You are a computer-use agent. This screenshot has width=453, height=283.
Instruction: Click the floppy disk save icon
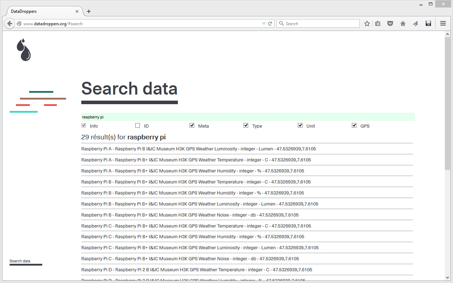click(x=428, y=23)
